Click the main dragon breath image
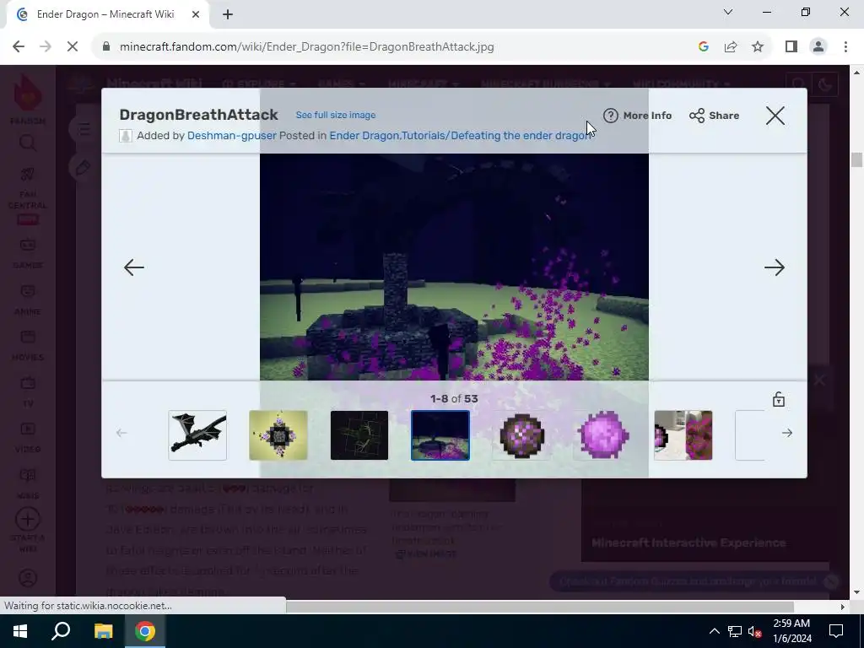Viewport: 864px width, 648px height. click(454, 267)
